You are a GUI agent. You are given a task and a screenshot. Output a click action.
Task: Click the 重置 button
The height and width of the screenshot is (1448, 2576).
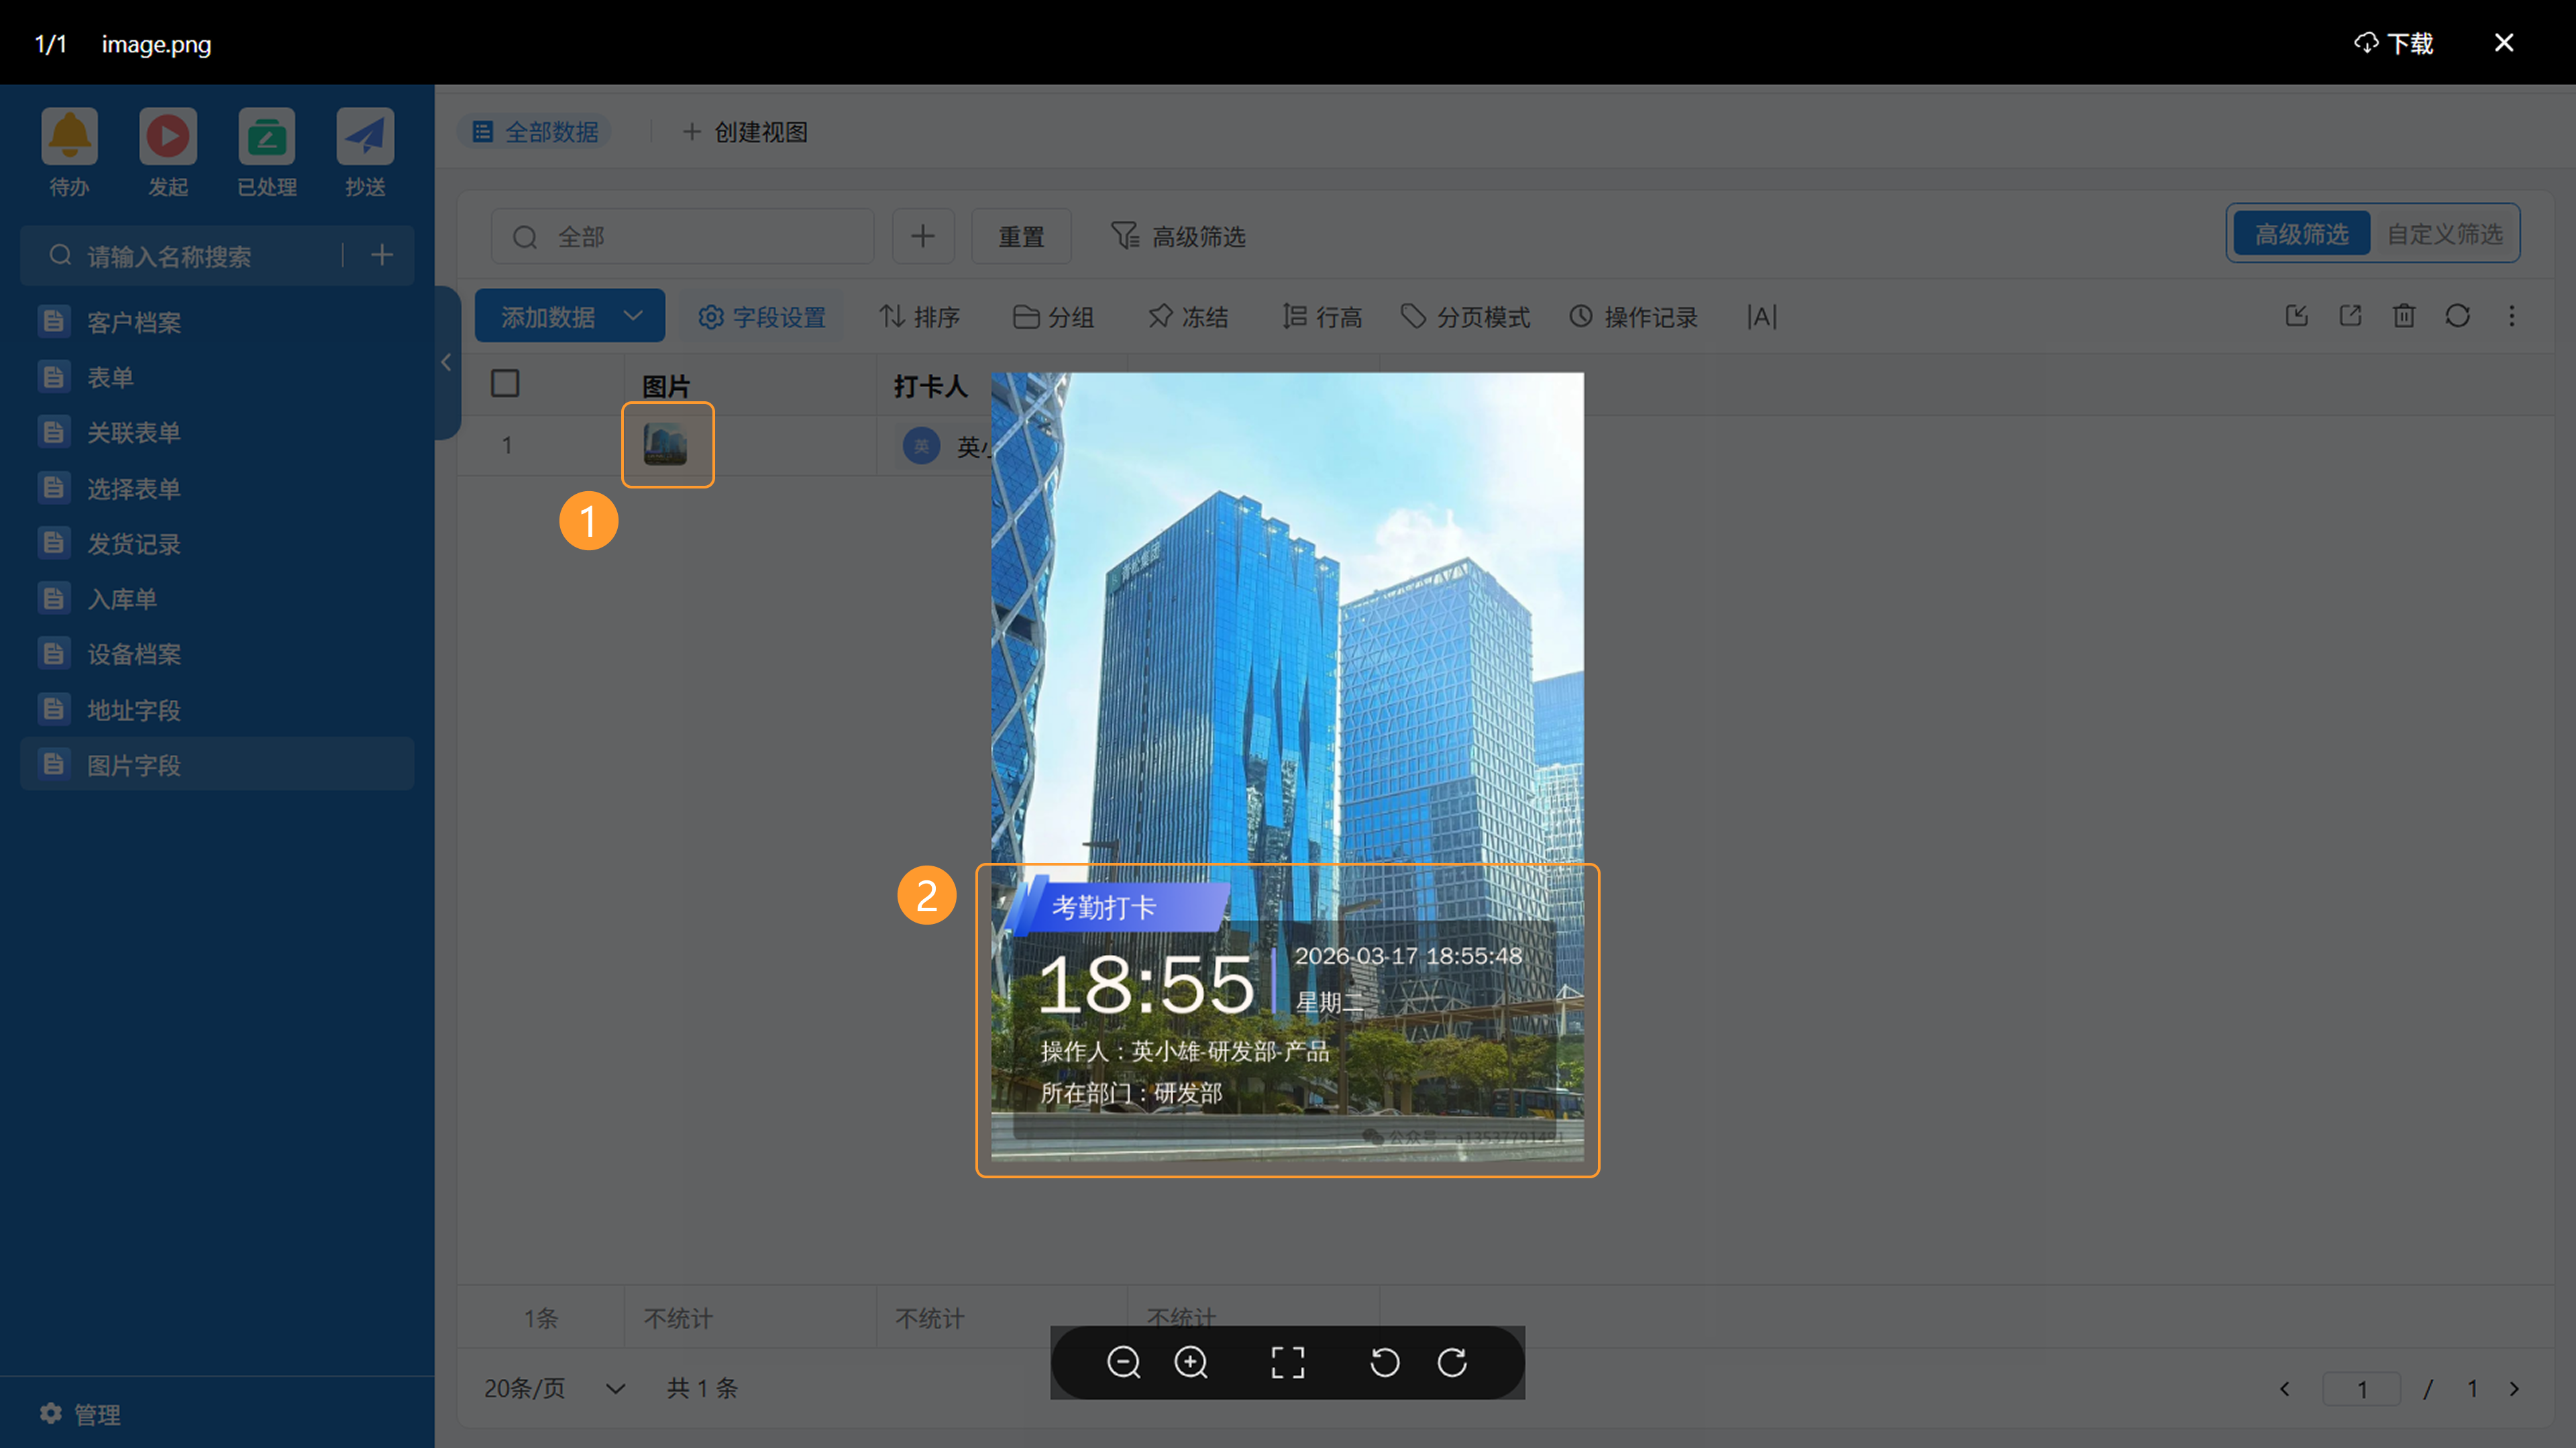point(1021,237)
